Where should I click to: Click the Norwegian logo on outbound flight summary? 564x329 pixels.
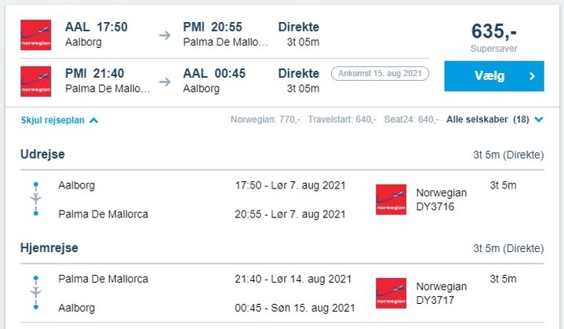point(36,35)
